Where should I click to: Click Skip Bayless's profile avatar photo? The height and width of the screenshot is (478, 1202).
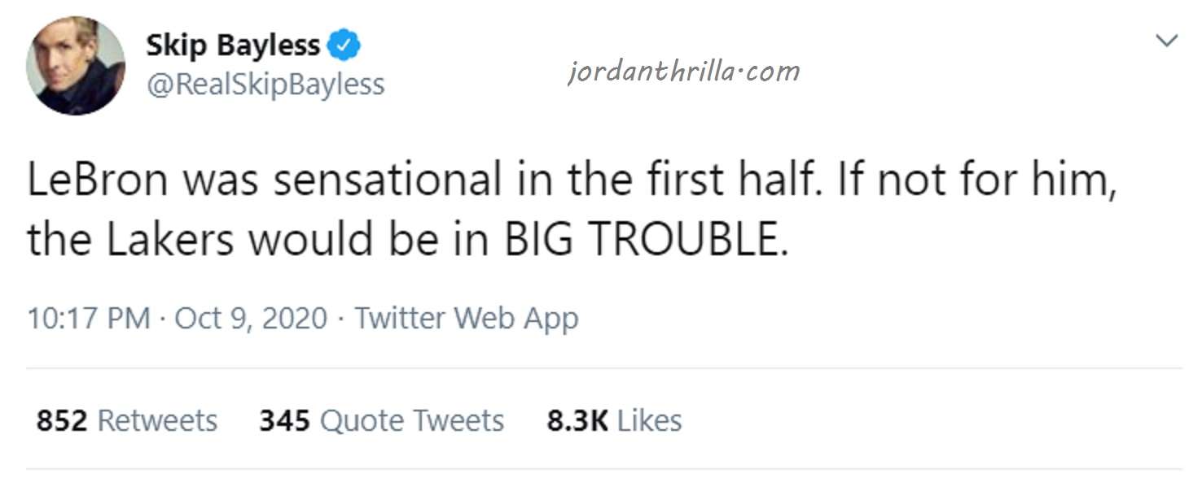76,65
